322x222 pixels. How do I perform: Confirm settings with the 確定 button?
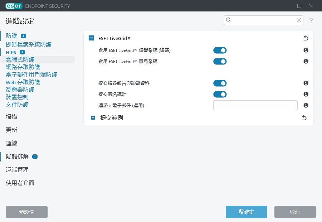(246, 212)
